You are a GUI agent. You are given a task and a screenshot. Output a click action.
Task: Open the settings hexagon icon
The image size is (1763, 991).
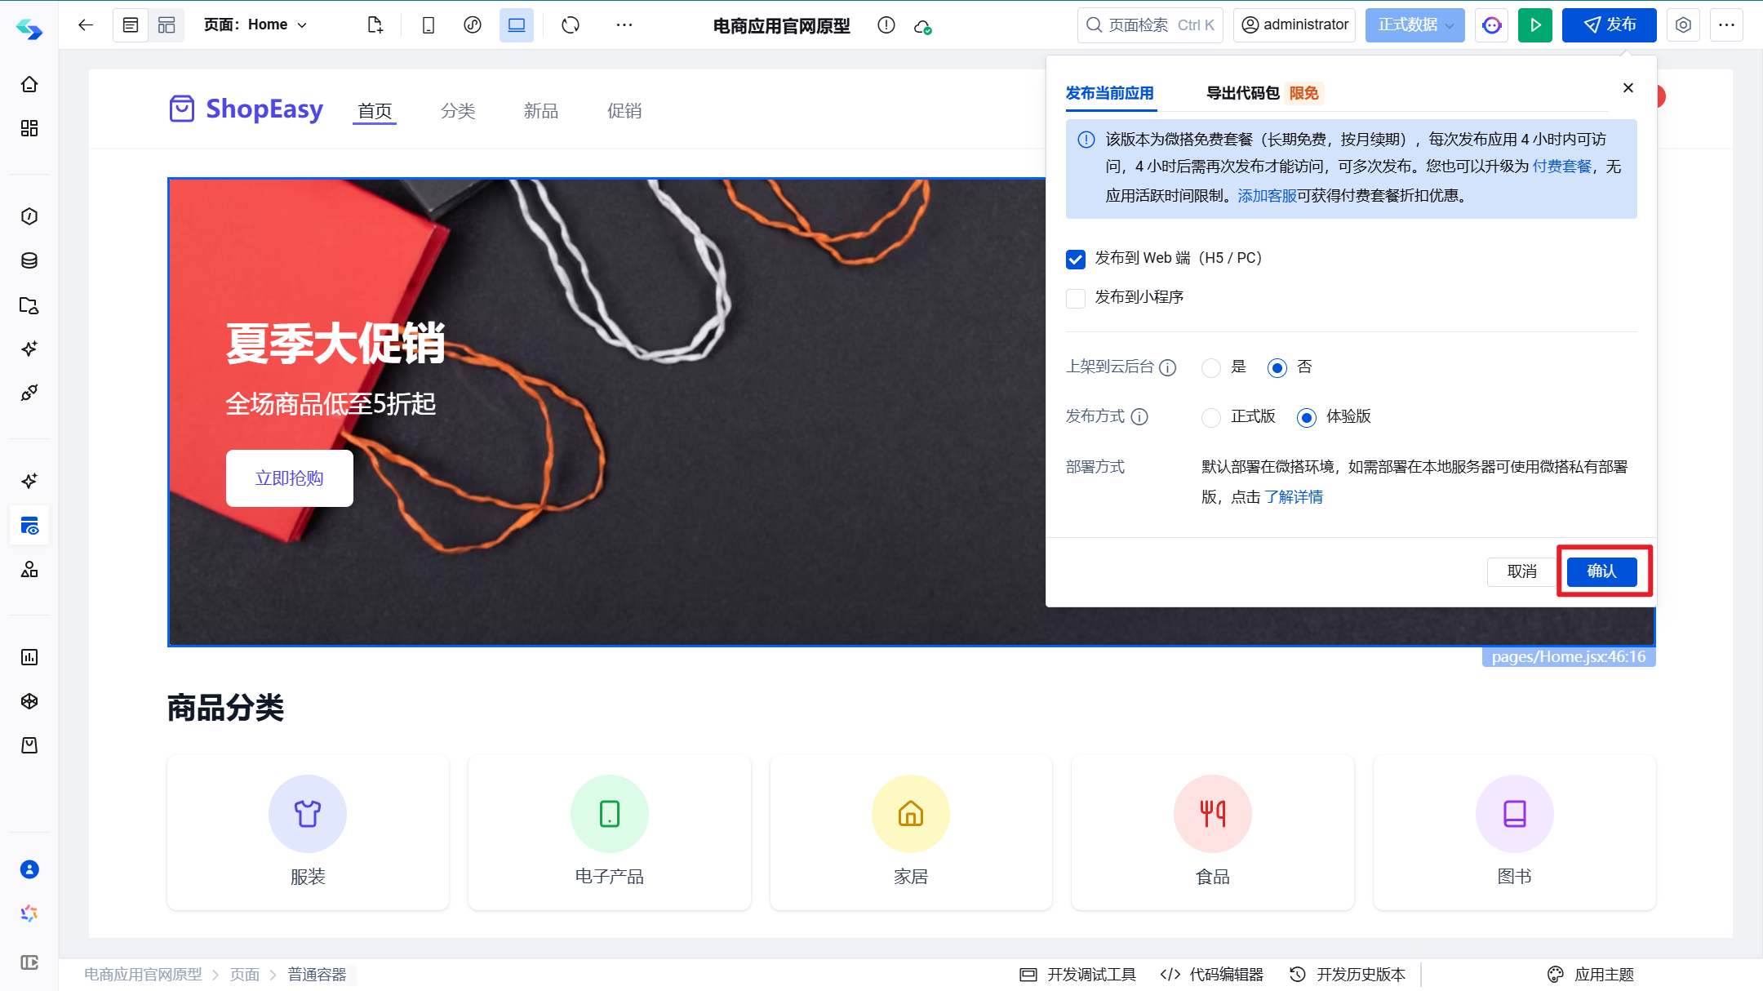click(x=1683, y=25)
